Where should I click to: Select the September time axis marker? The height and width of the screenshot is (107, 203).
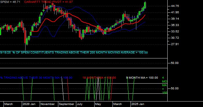pos(66,104)
